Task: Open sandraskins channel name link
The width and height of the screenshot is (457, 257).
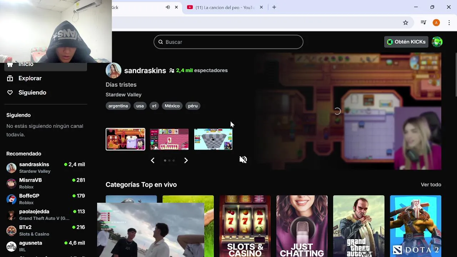Action: (145, 71)
